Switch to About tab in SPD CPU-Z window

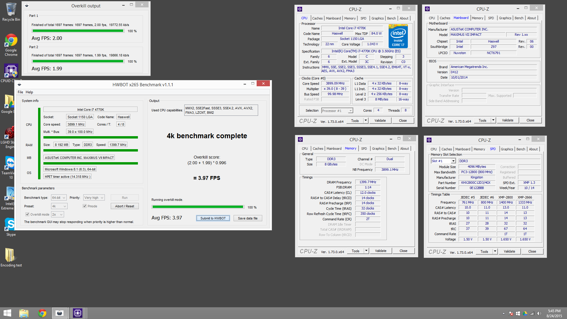tap(533, 149)
